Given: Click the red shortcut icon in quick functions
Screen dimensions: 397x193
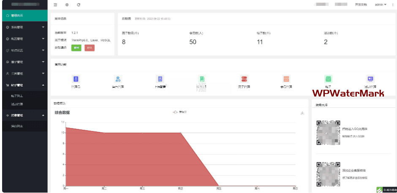Looking at the screenshot, I should pyautogui.click(x=244, y=79).
